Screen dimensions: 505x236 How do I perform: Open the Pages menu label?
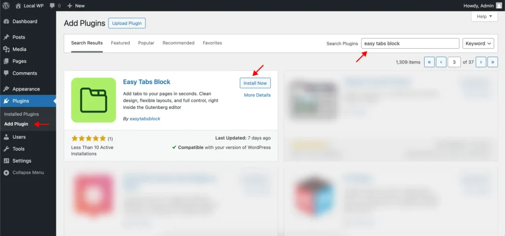point(19,61)
